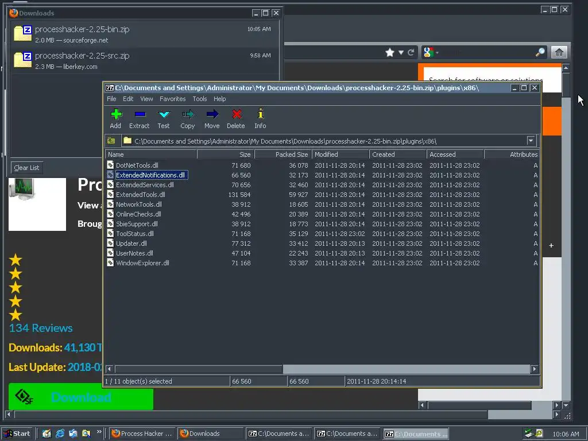Click the reload icon in Firefox's address bar

coord(411,52)
